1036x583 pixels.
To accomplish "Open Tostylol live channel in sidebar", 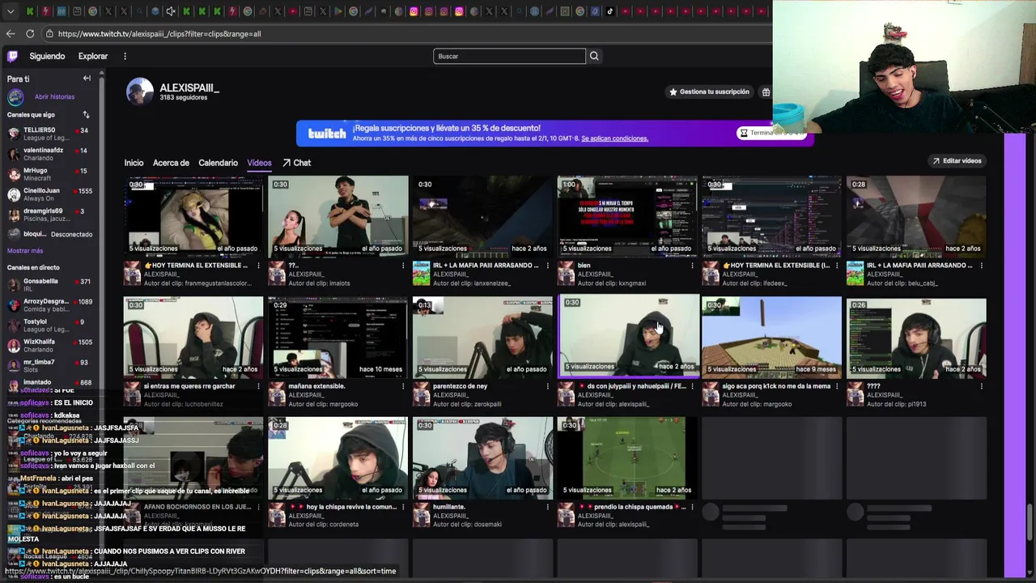I will tap(49, 326).
